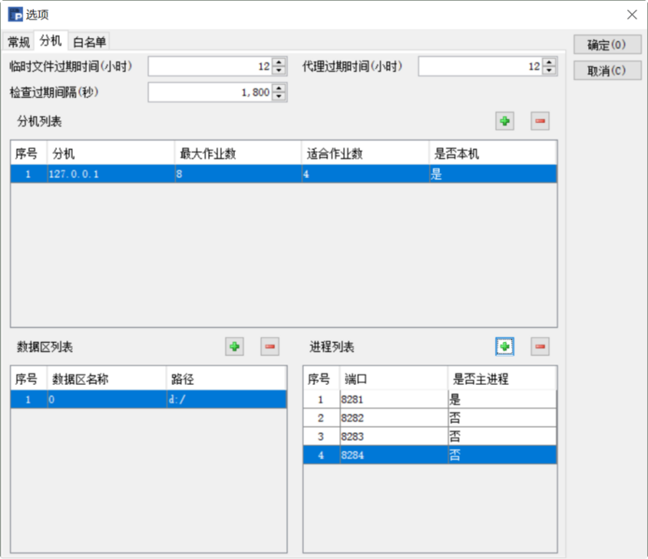
Task: Click 是否主进程 value 否 for port 8283
Action: tap(502, 437)
